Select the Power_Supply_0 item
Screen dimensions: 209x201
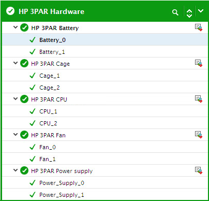click(105, 182)
